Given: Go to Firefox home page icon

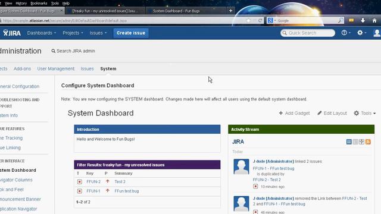Looking at the screenshot, I should tap(374, 21).
